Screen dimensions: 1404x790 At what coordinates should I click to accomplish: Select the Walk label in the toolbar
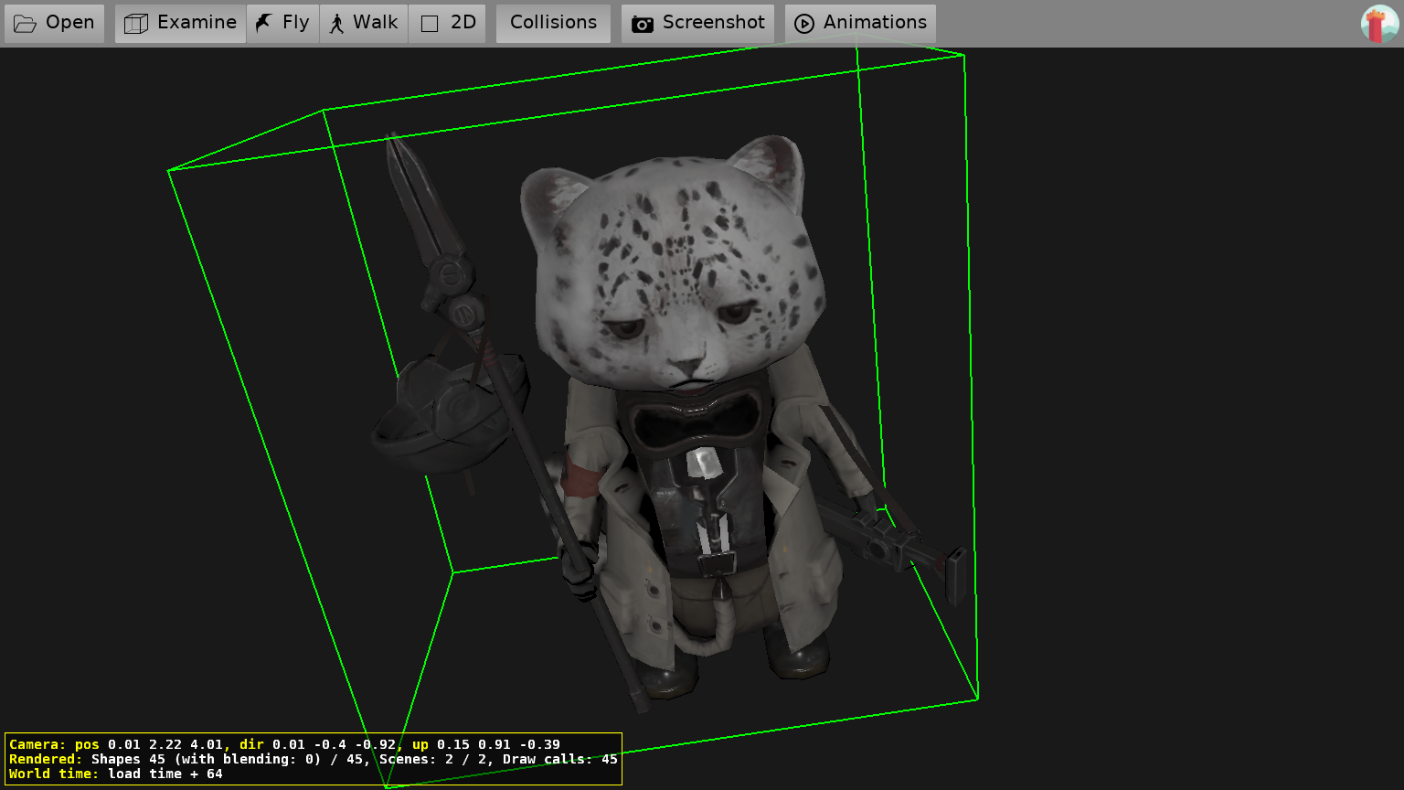pyautogui.click(x=375, y=23)
